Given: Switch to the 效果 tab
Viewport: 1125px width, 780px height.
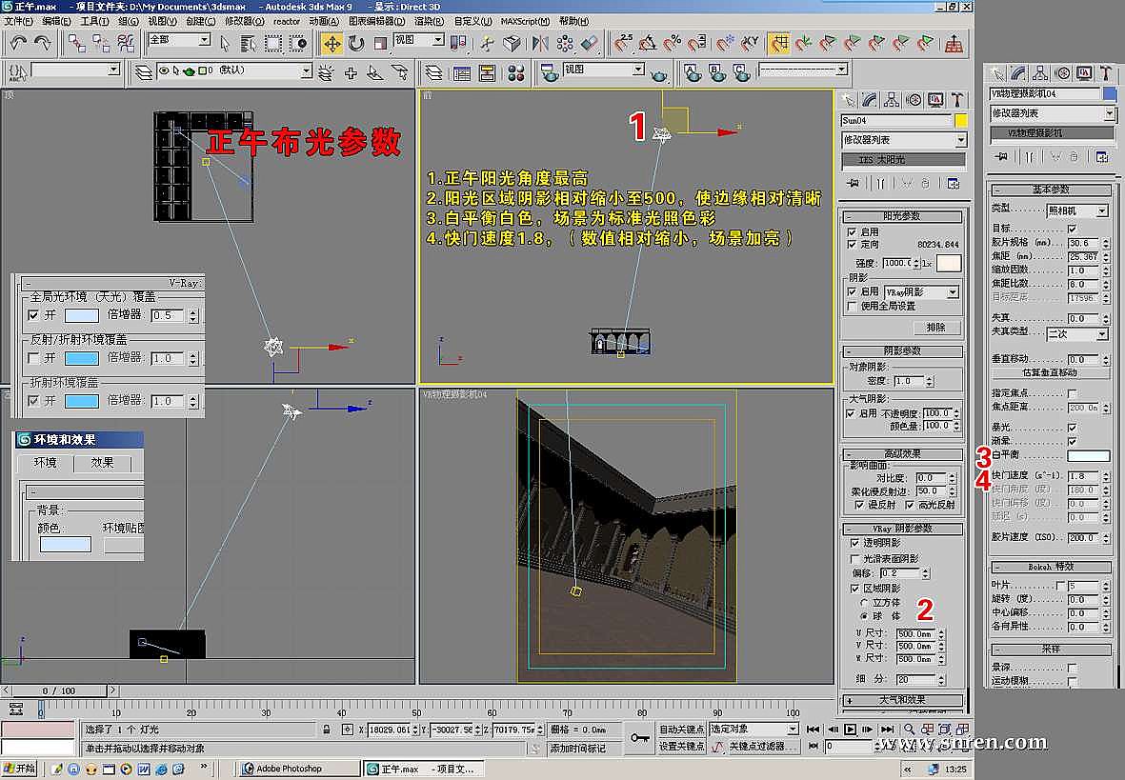Looking at the screenshot, I should 103,463.
